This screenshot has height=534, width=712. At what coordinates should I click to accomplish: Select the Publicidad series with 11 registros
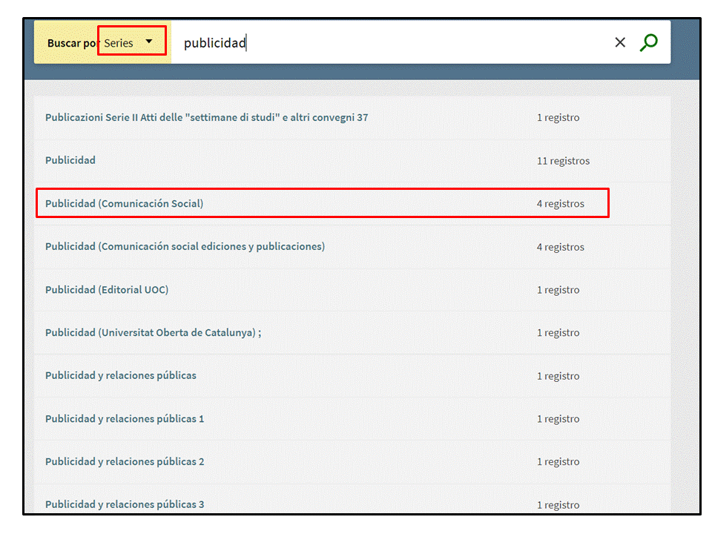(x=70, y=160)
